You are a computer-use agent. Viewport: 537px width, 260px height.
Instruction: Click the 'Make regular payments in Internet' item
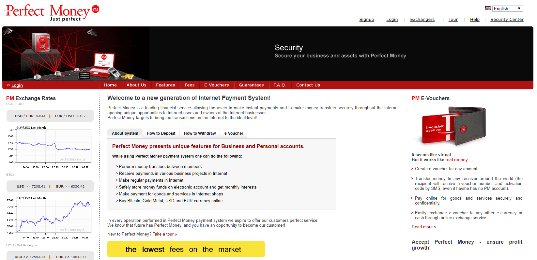pyautogui.click(x=151, y=180)
